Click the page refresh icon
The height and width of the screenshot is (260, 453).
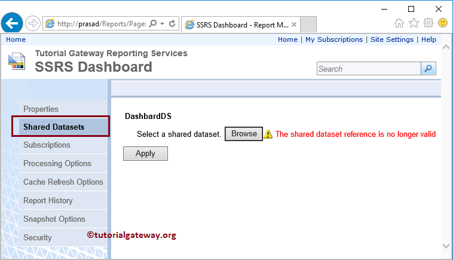click(x=172, y=23)
